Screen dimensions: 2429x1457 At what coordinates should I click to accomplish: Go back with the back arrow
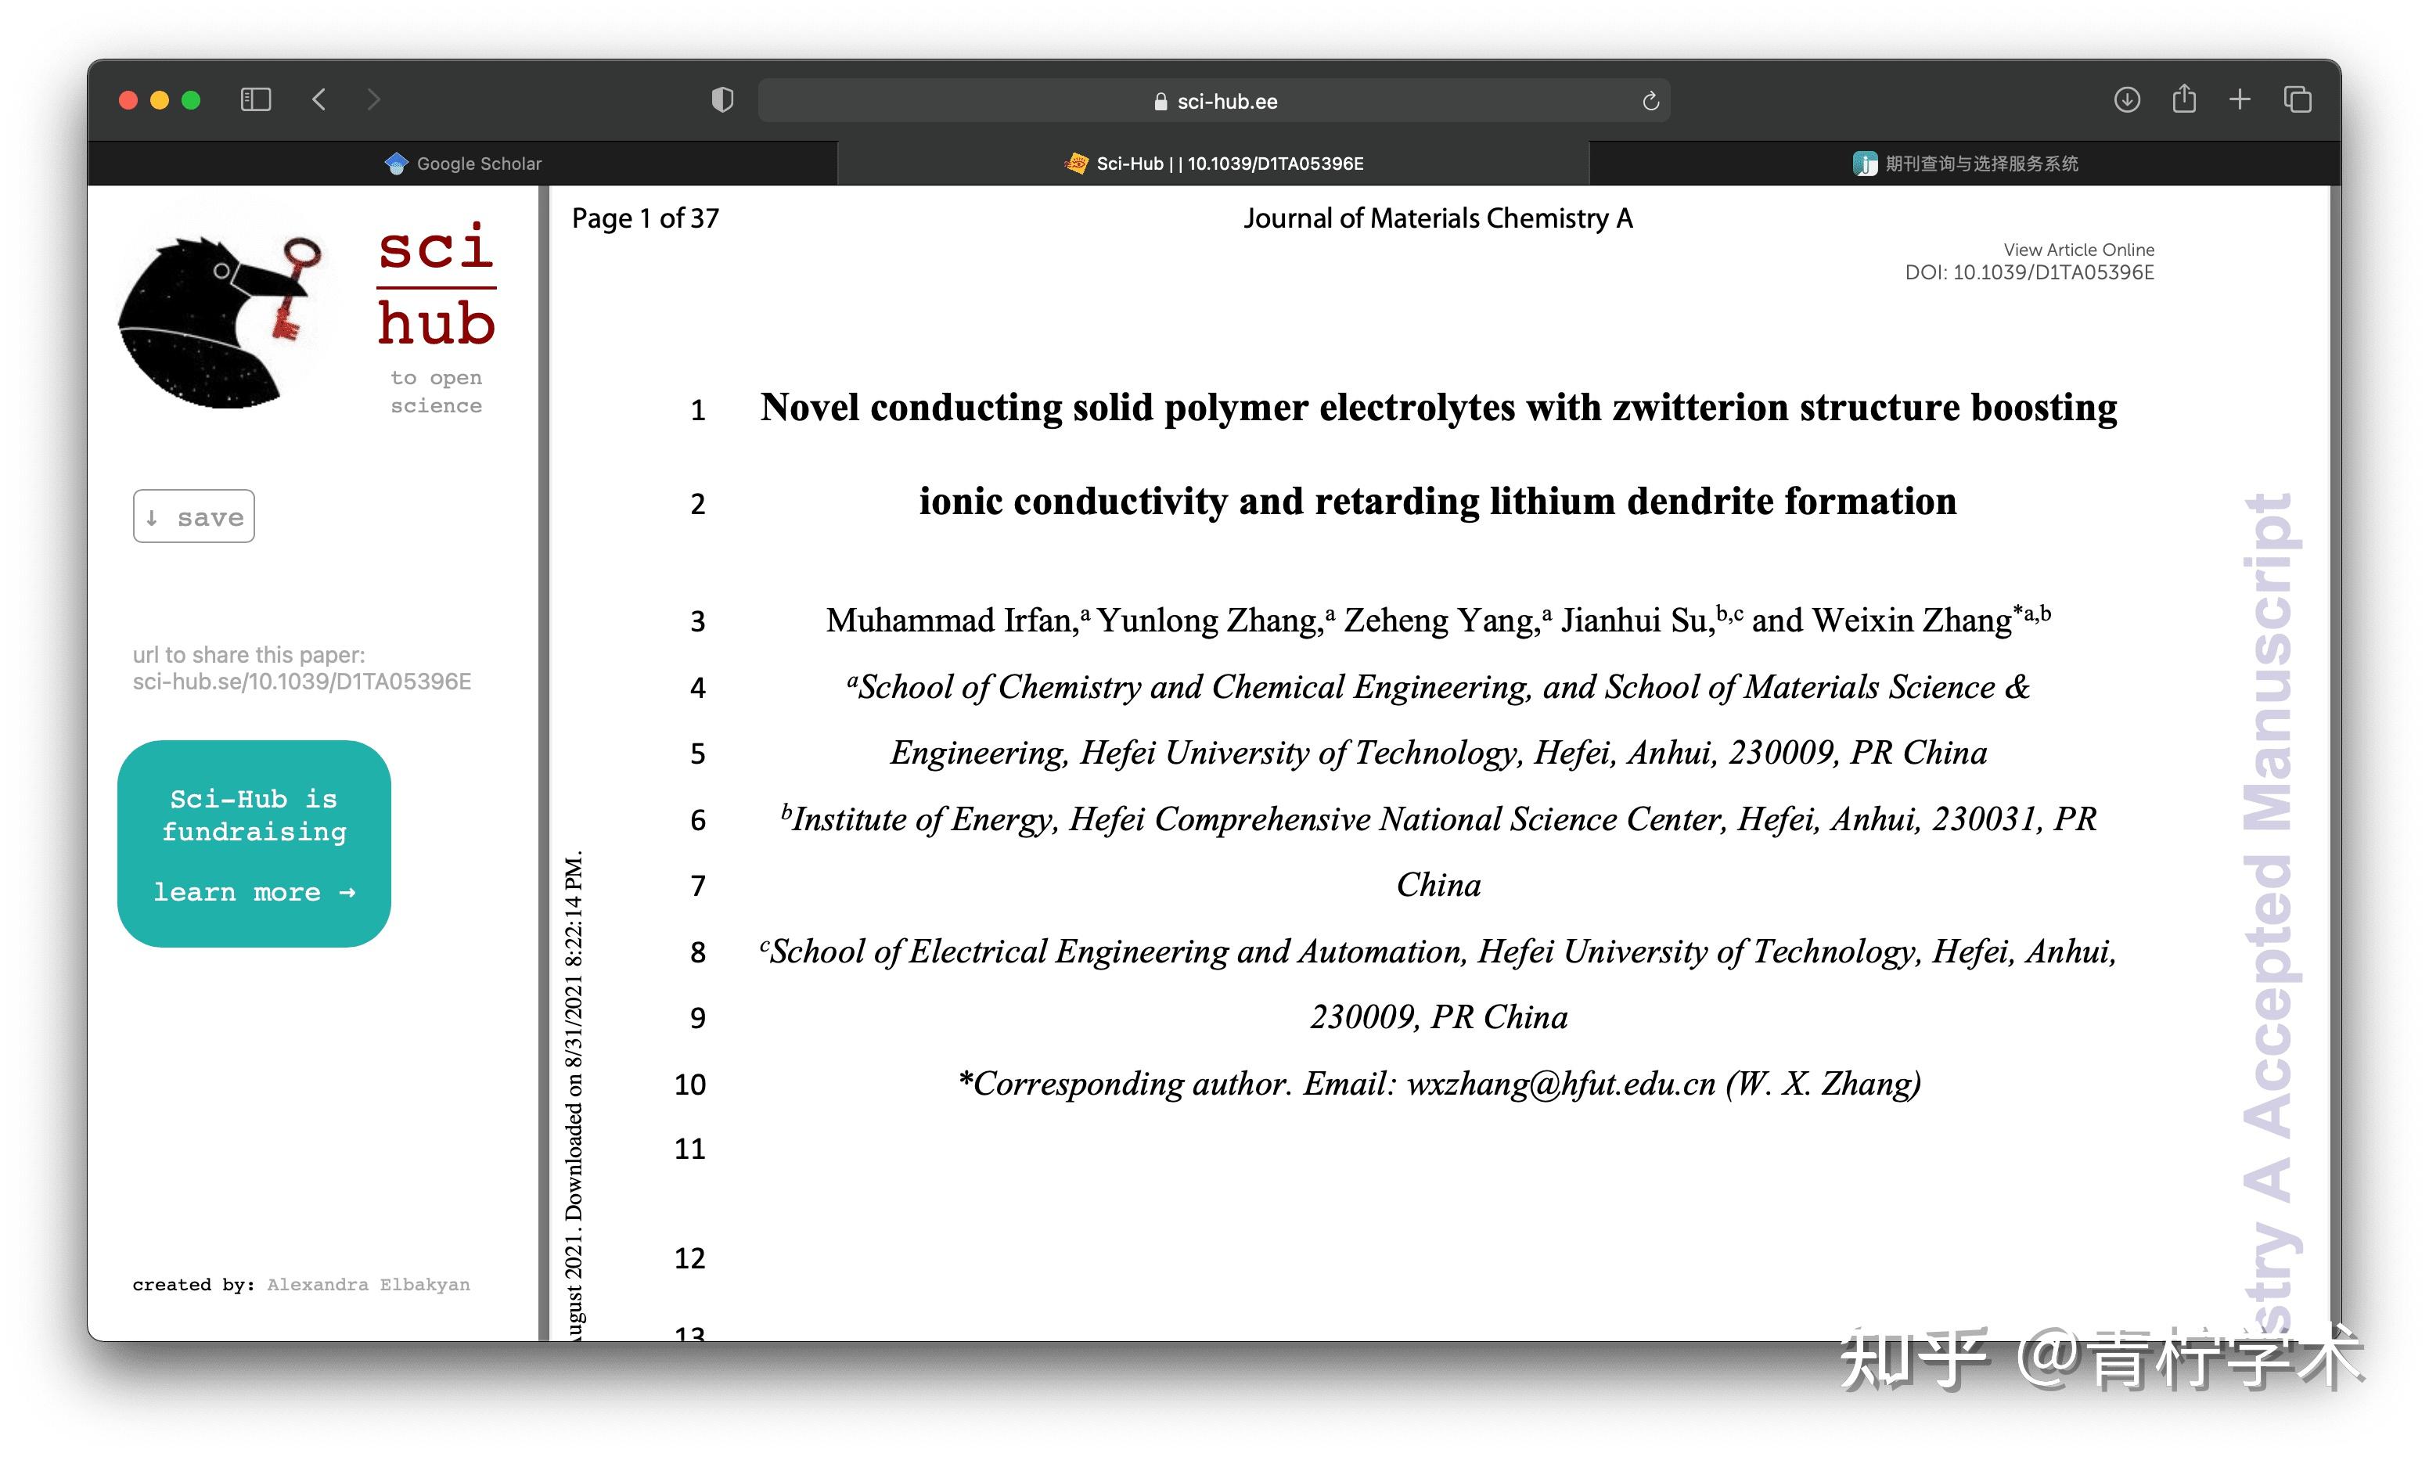[319, 99]
